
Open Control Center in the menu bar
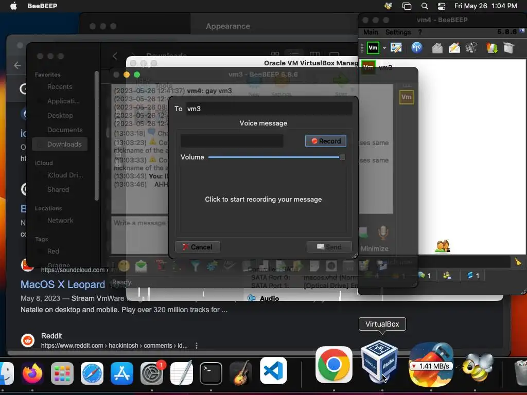click(441, 6)
